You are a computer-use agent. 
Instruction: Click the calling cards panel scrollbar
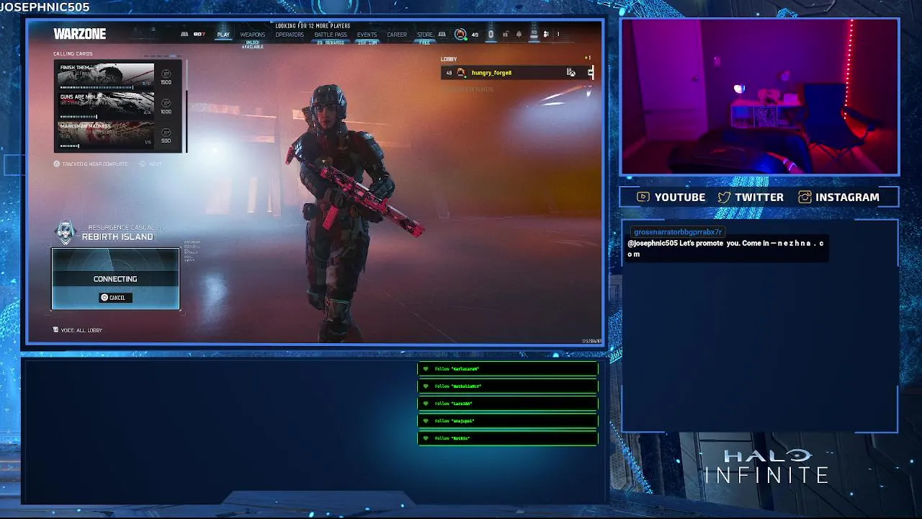pyautogui.click(x=187, y=105)
